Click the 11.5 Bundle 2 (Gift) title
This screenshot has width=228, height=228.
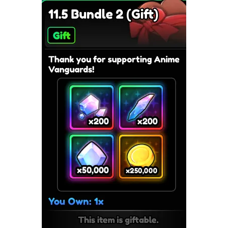click(x=103, y=14)
